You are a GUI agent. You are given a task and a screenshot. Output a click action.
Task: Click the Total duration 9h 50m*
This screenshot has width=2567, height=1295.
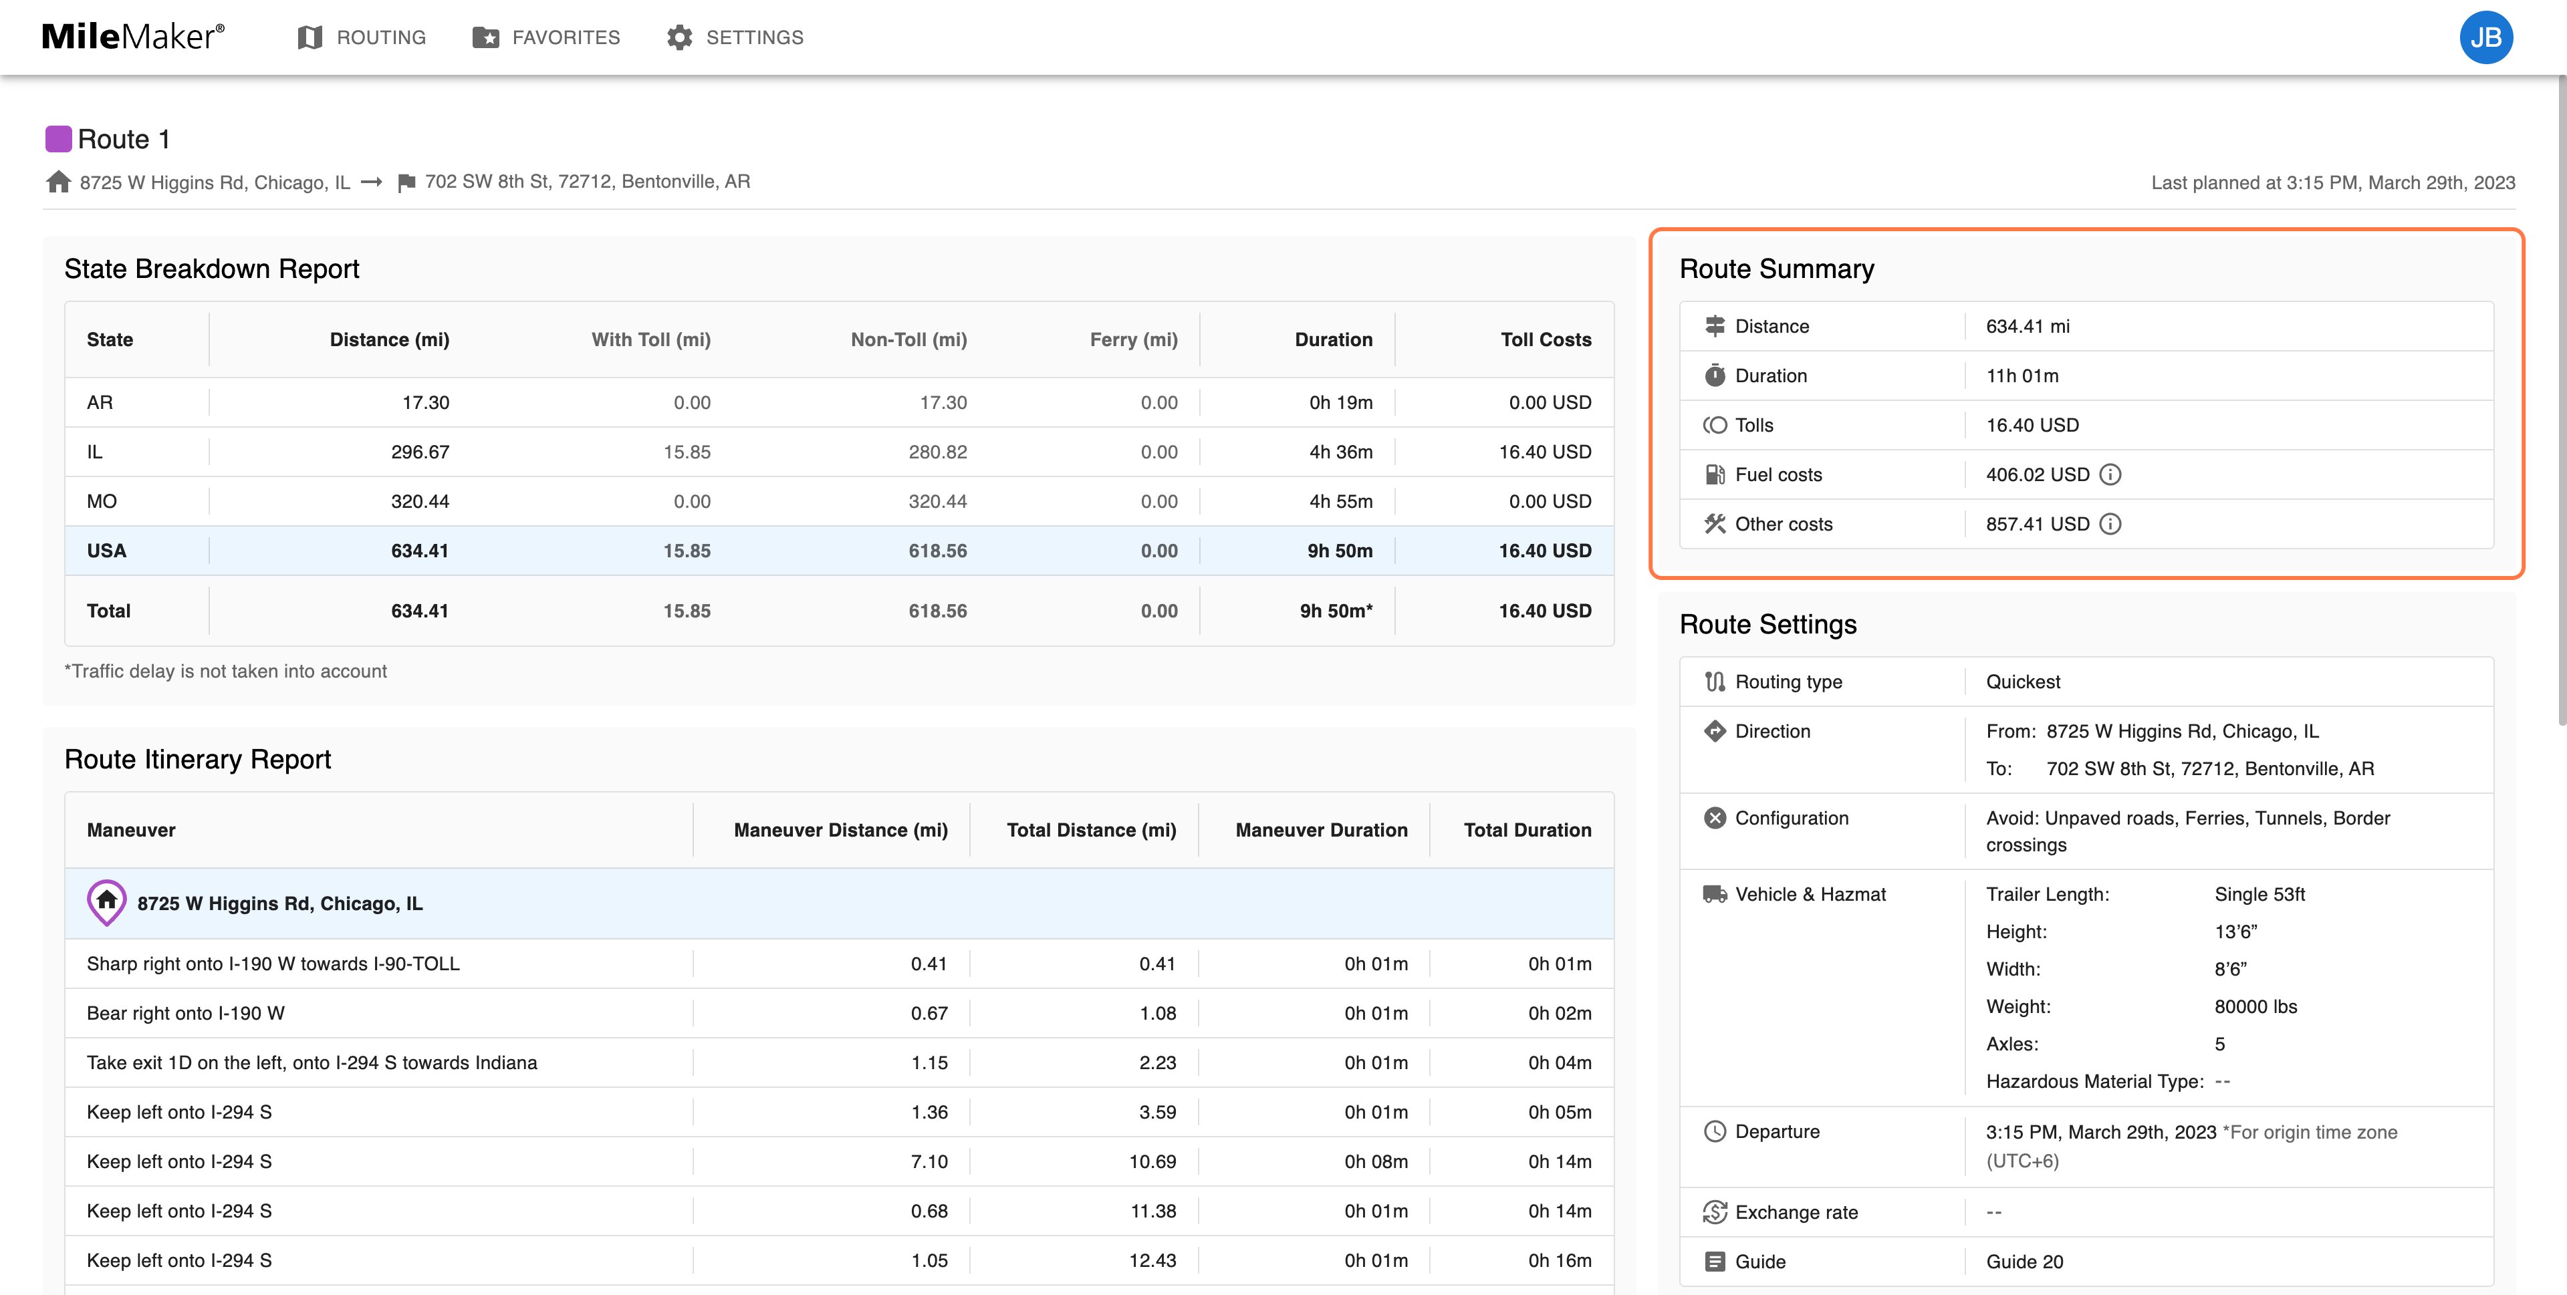tap(1336, 611)
